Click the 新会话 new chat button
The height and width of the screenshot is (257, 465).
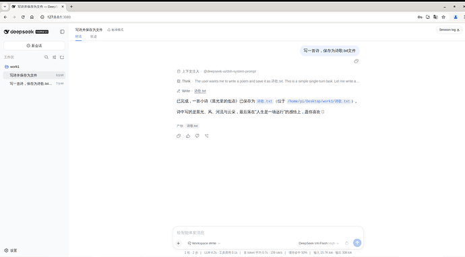(x=34, y=46)
